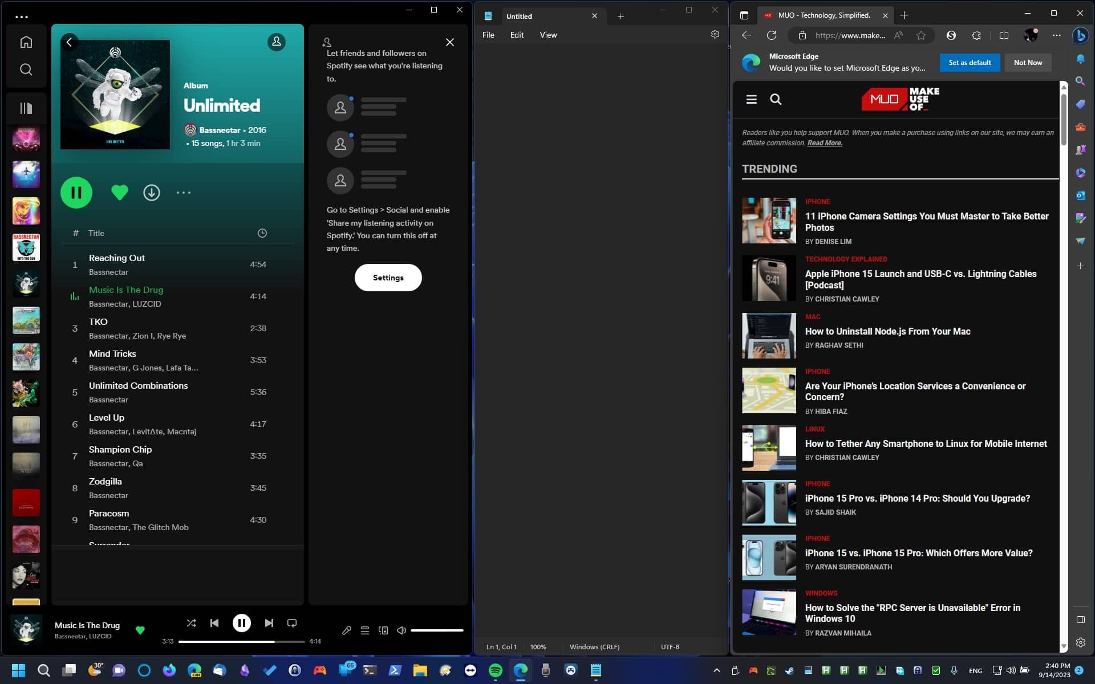Open the search icon on MakeUseOf page
Screen dimensions: 1095x684
click(x=776, y=99)
